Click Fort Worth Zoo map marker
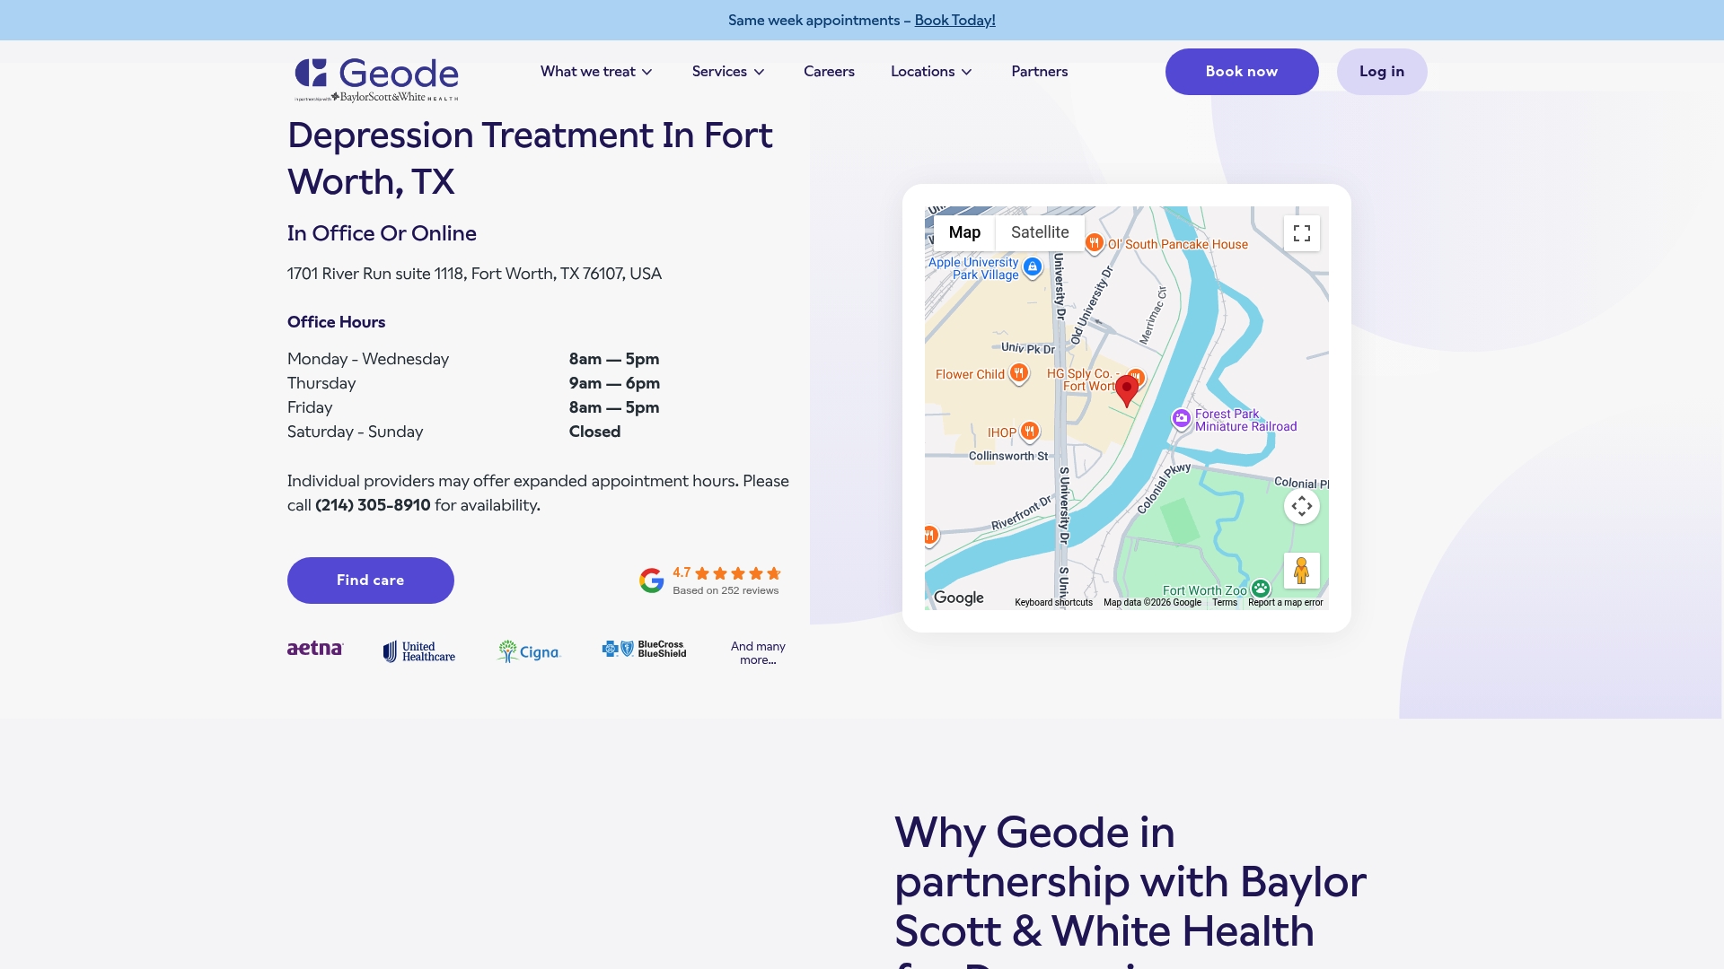Viewport: 1724px width, 969px height. pos(1261,589)
